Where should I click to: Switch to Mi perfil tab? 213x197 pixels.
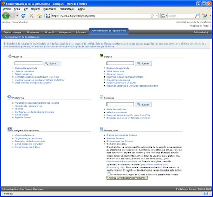click(49, 32)
